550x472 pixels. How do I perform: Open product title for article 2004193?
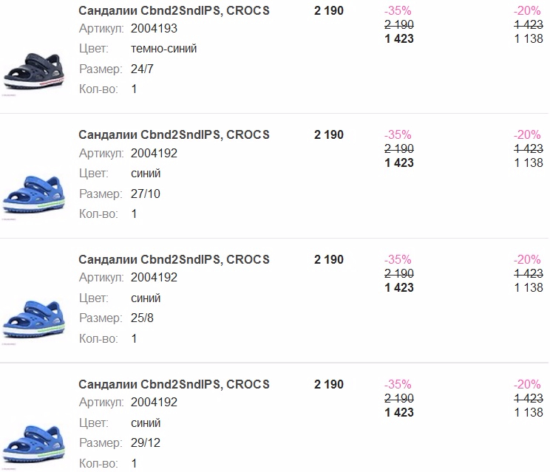click(x=174, y=10)
